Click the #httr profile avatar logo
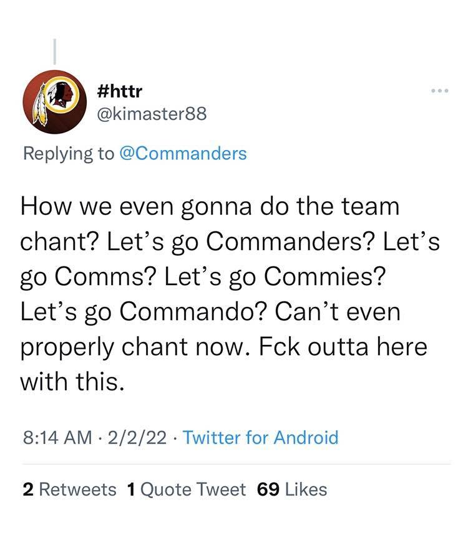Screen dimensions: 468x550 (x=55, y=102)
